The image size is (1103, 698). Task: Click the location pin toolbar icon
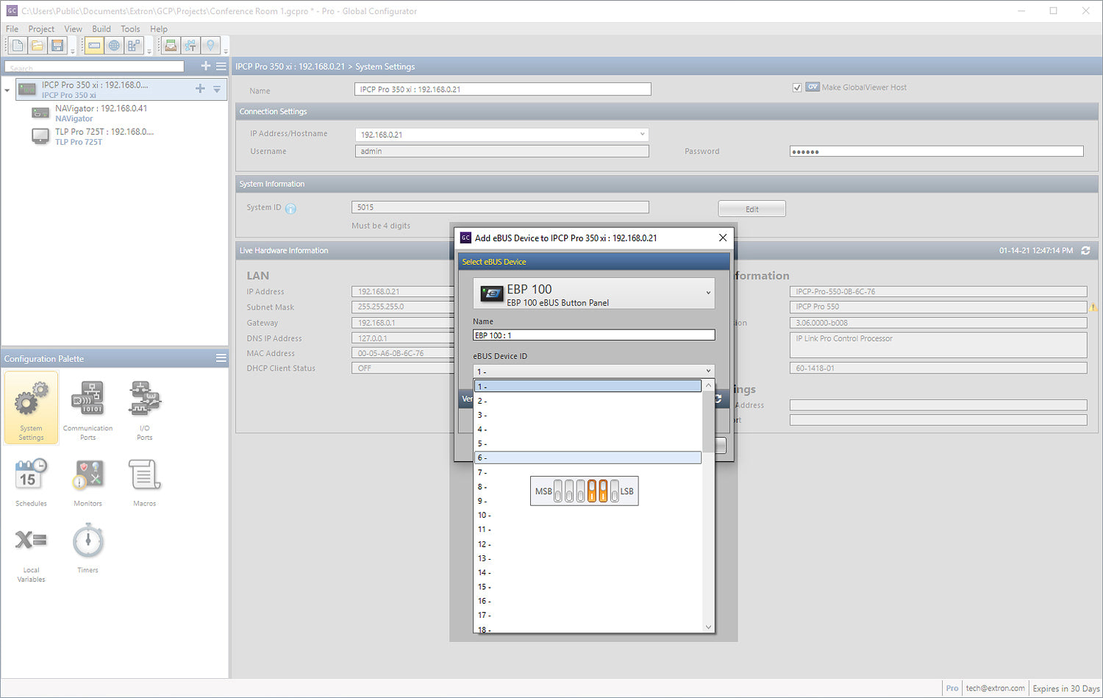click(x=210, y=46)
